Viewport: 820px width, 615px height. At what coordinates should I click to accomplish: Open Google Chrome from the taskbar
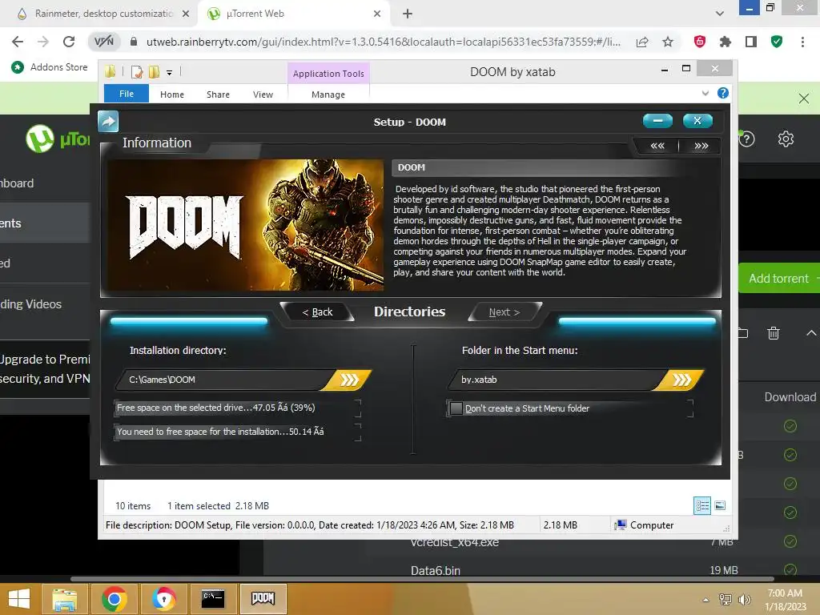coord(114,599)
